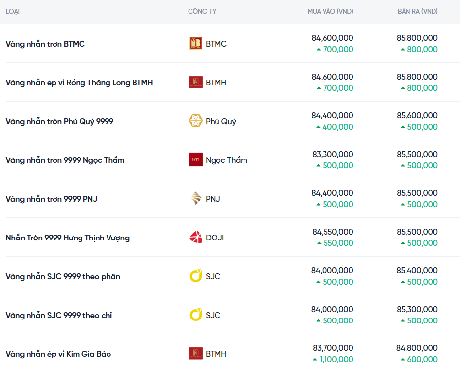Open Nhẫn Tròn 9999 Hưng Thịnh Vượng
This screenshot has height=372, width=460.
point(68,238)
